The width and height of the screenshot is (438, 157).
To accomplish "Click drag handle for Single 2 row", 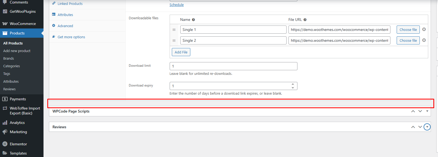I will tap(174, 41).
